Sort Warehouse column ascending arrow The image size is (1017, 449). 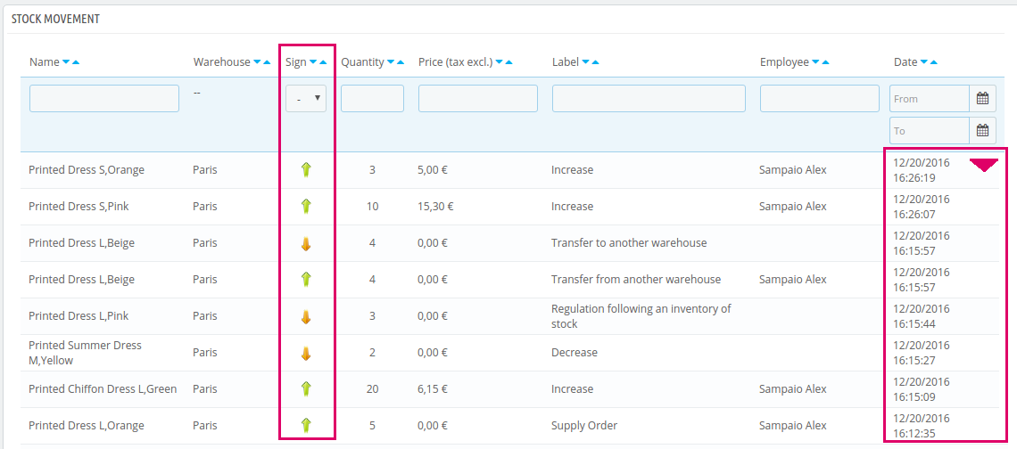[x=268, y=62]
